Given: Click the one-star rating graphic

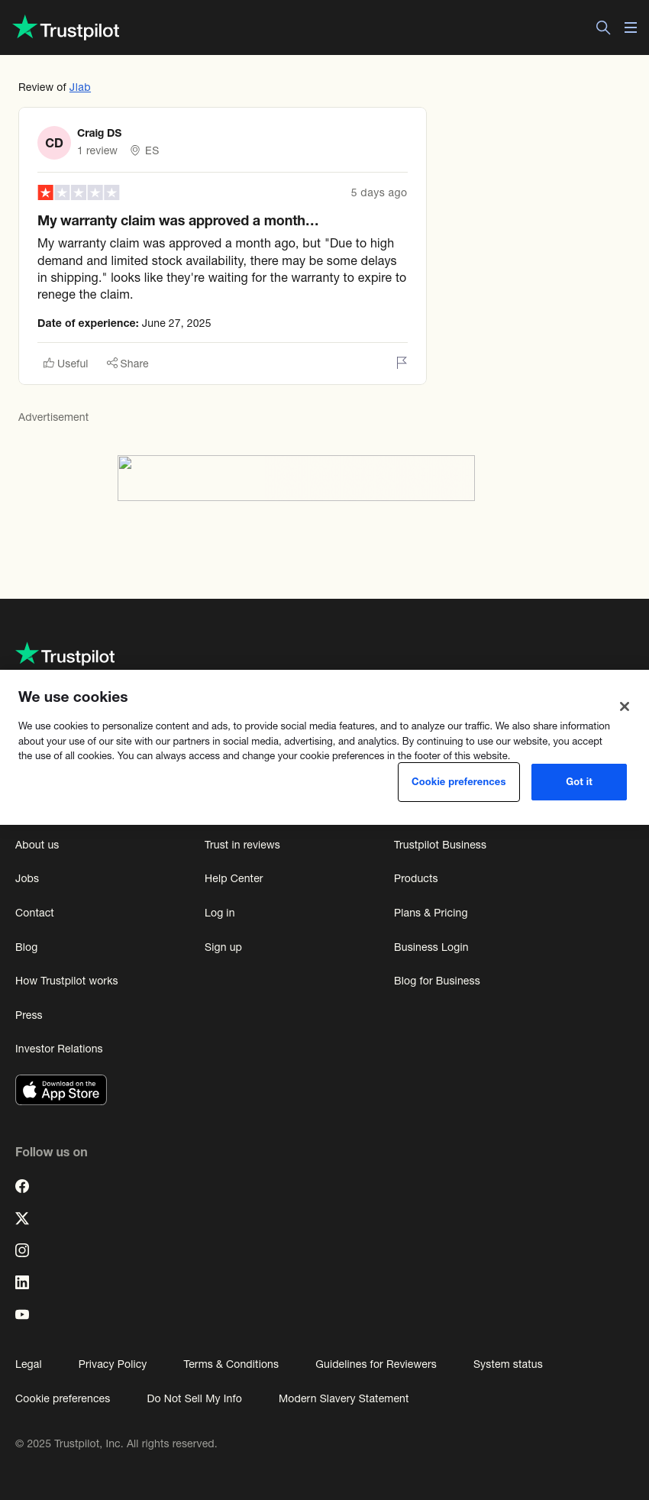Looking at the screenshot, I should click(x=79, y=192).
